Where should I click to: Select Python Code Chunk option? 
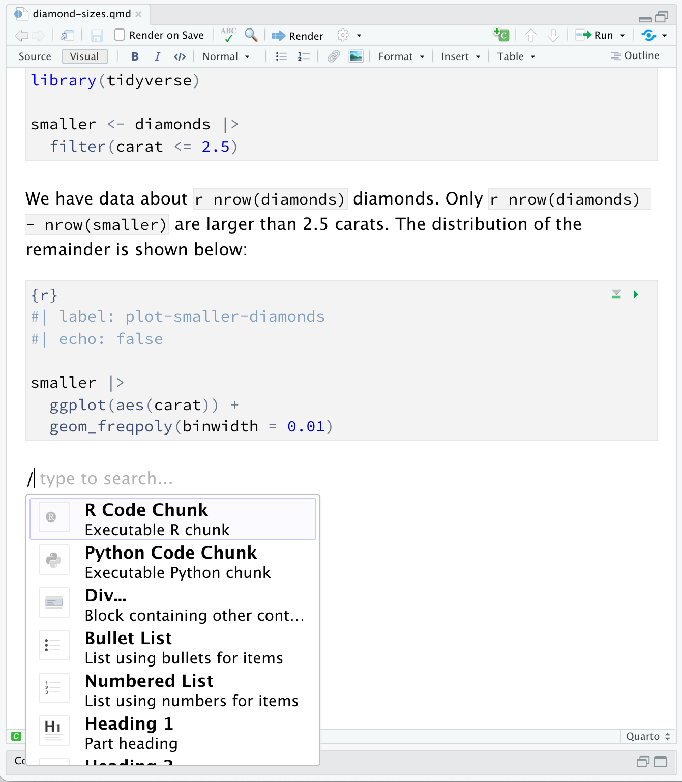click(173, 562)
